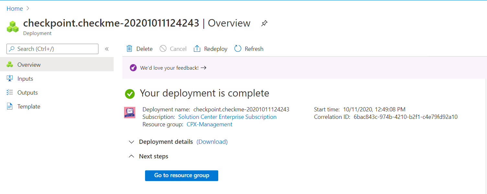The width and height of the screenshot is (487, 194).
Task: Click the Redeploy toolbar label
Action: (216, 49)
